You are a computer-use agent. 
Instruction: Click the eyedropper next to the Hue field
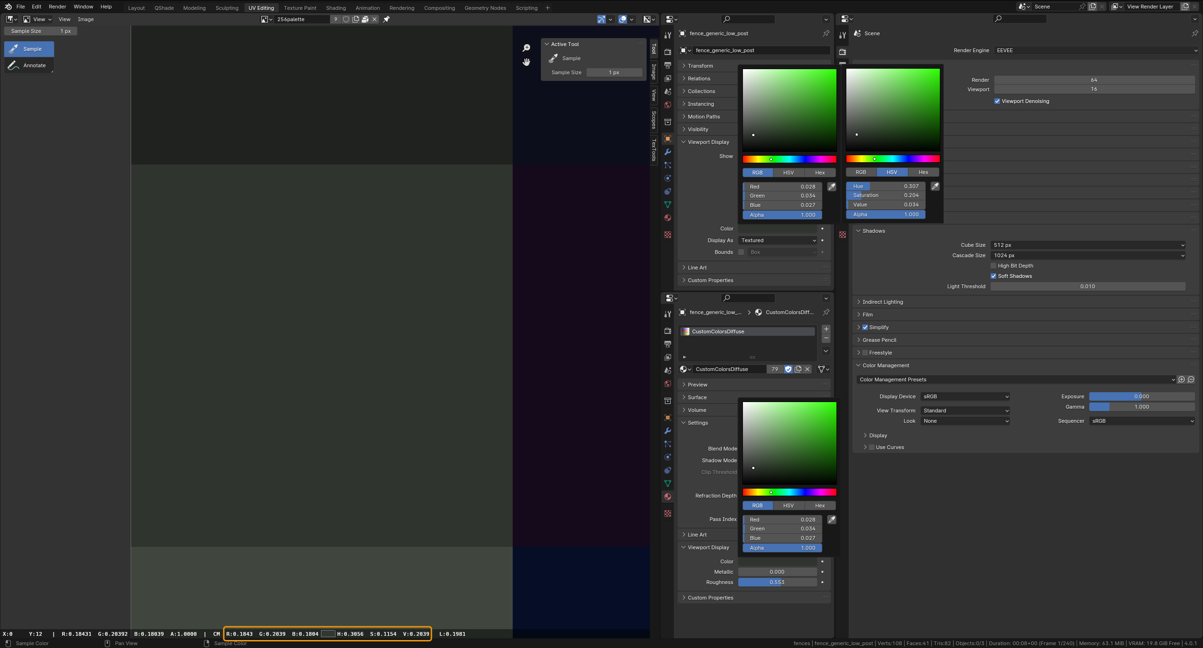point(935,186)
